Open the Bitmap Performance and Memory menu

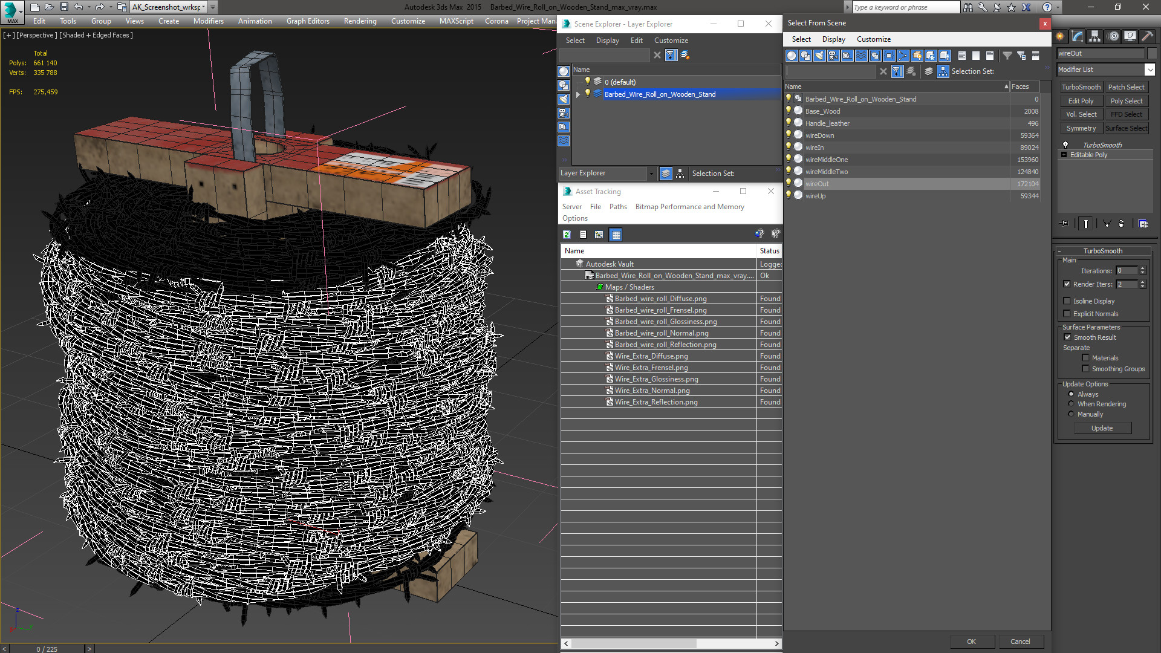(x=689, y=207)
